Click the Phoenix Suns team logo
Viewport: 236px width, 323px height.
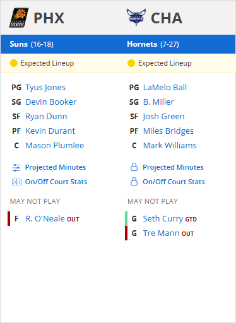pyautogui.click(x=19, y=18)
